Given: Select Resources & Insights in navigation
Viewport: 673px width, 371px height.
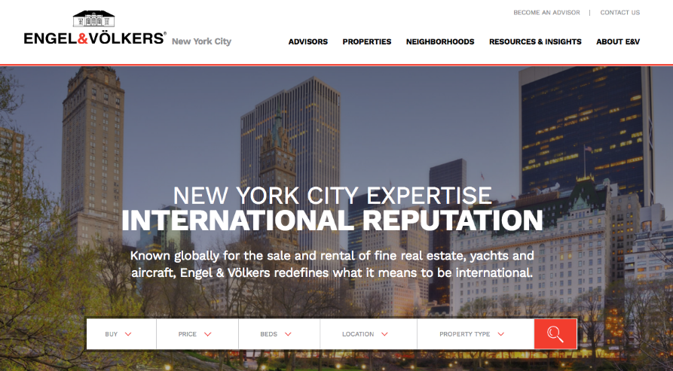Looking at the screenshot, I should pyautogui.click(x=535, y=41).
